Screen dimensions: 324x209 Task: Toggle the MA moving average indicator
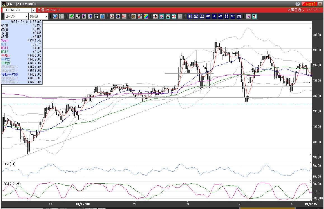pyautogui.click(x=196, y=16)
